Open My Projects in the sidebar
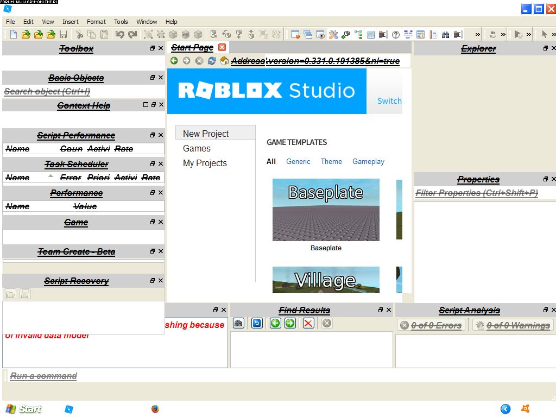The image size is (556, 417). click(x=205, y=163)
